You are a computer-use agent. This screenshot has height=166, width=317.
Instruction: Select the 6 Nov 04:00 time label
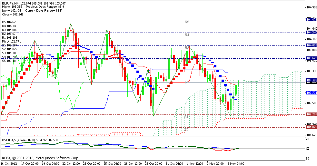[235, 163]
